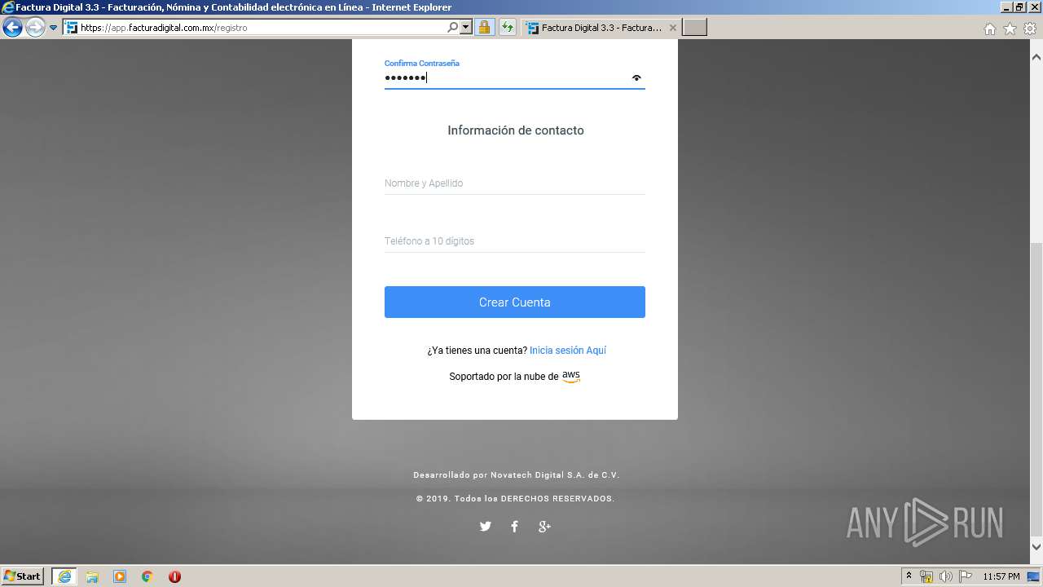Expand the address bar autocomplete dropdown

[466, 28]
